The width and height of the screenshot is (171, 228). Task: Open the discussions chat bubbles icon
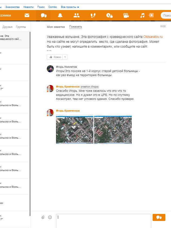[x=43, y=15]
